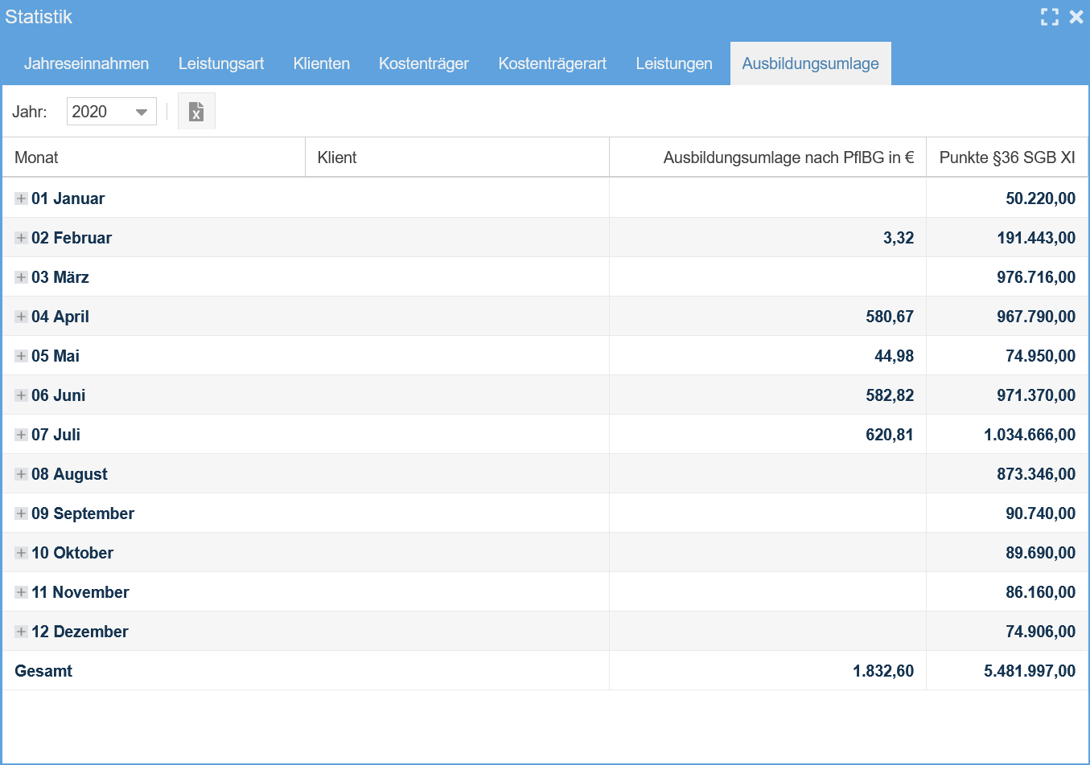Click the Klient column header
The image size is (1090, 765).
point(335,157)
